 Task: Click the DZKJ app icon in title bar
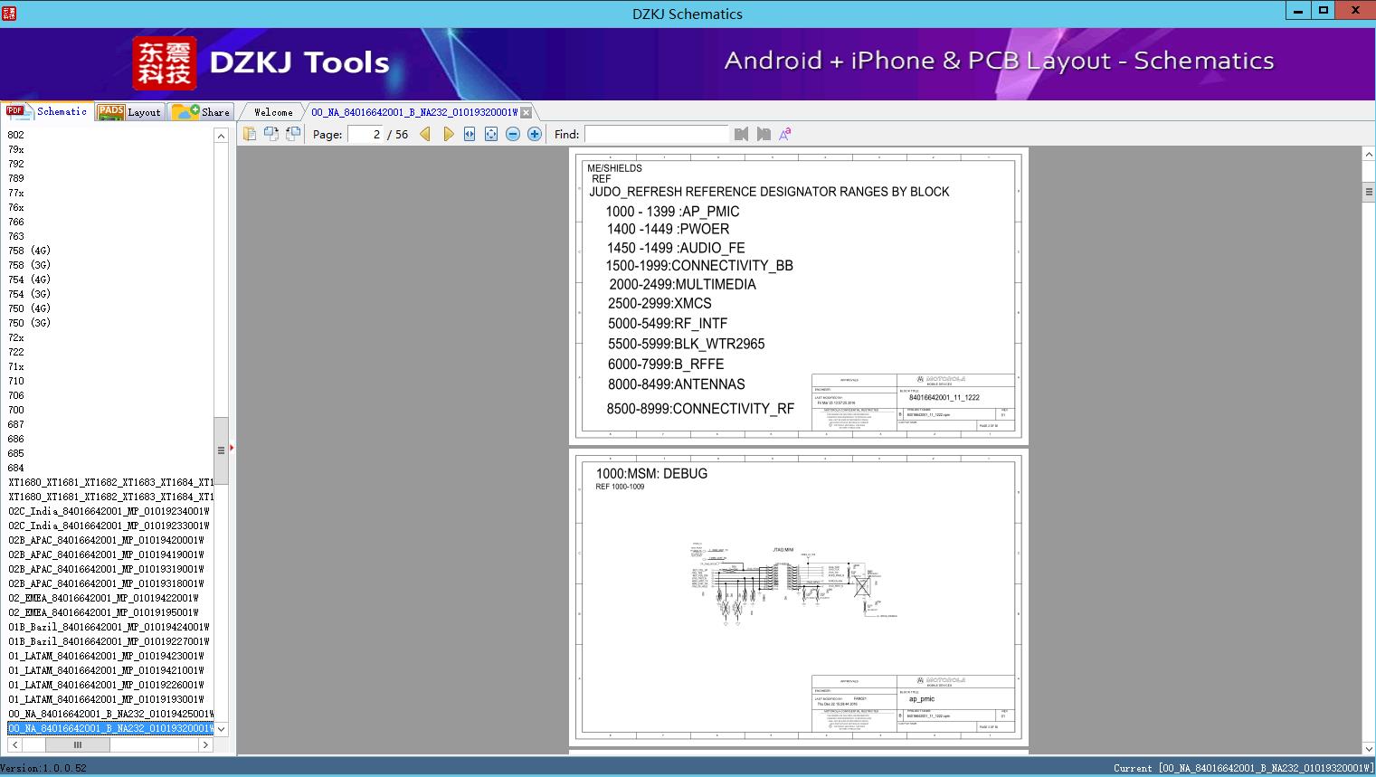9,13
